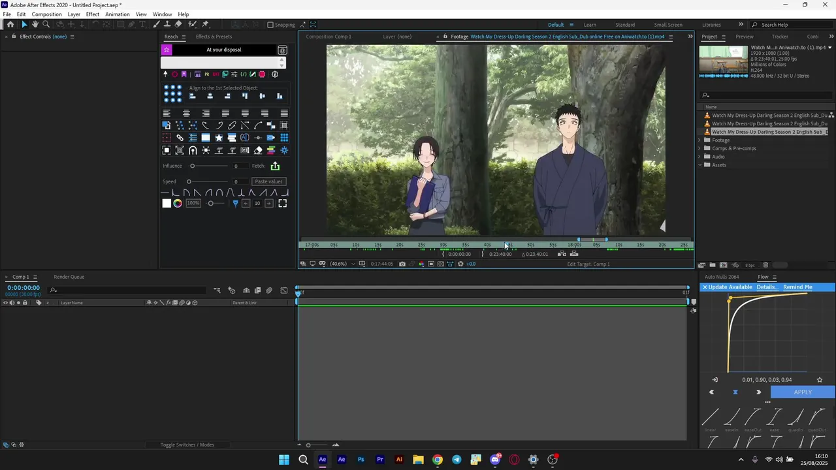Click the Influence slider handle
Screen dimensions: 836x470
point(192,166)
